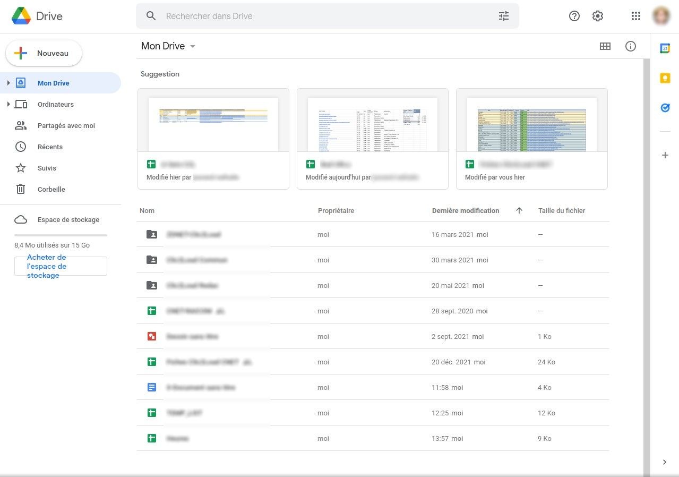The height and width of the screenshot is (477, 679).
Task: Open the Paramètres gear icon
Action: [x=597, y=16]
